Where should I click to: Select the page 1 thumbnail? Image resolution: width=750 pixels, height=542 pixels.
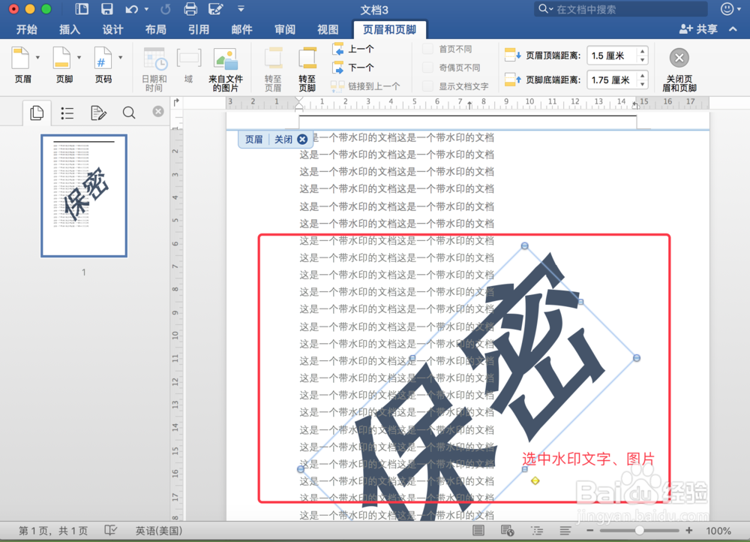[83, 195]
